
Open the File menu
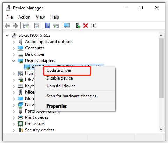pos(9,17)
